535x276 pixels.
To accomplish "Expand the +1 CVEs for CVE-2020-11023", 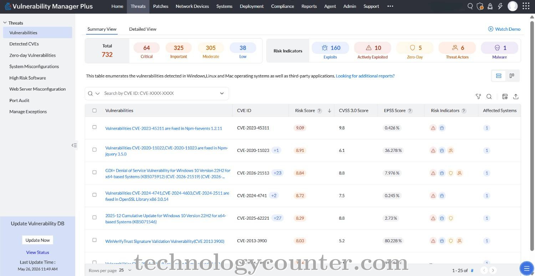I will pyautogui.click(x=276, y=150).
